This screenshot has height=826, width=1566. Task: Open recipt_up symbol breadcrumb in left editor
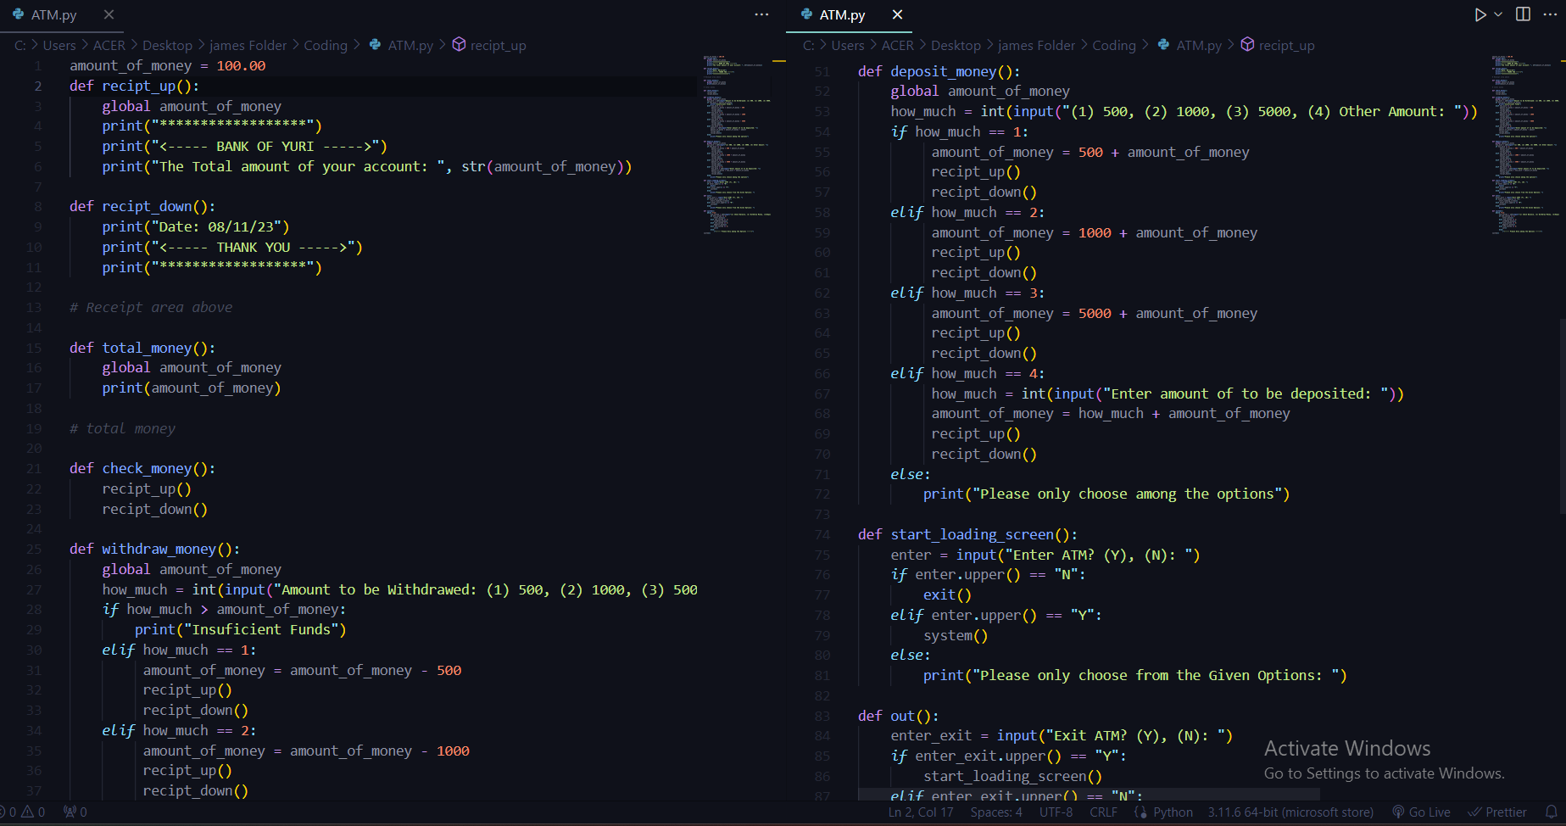click(498, 45)
